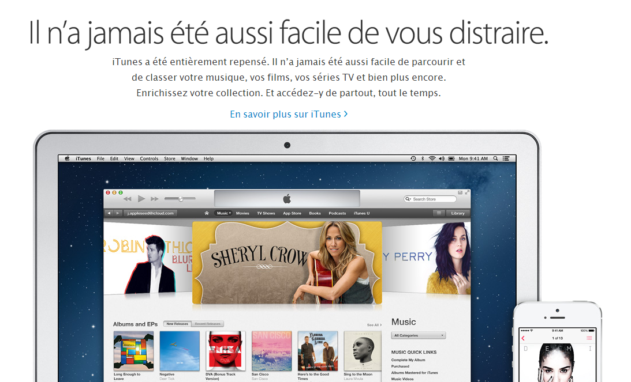Tap the red back chevron on the iPhone

[523, 338]
